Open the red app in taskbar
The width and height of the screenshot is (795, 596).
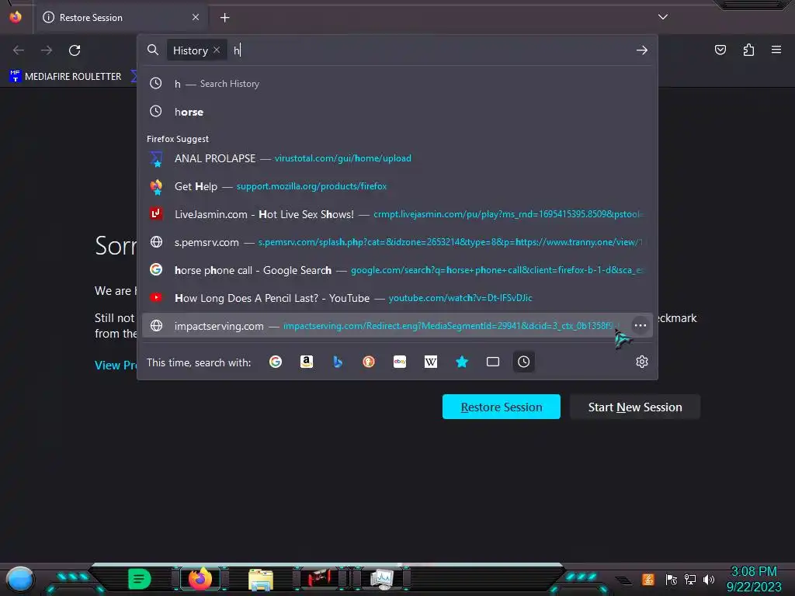coord(320,579)
